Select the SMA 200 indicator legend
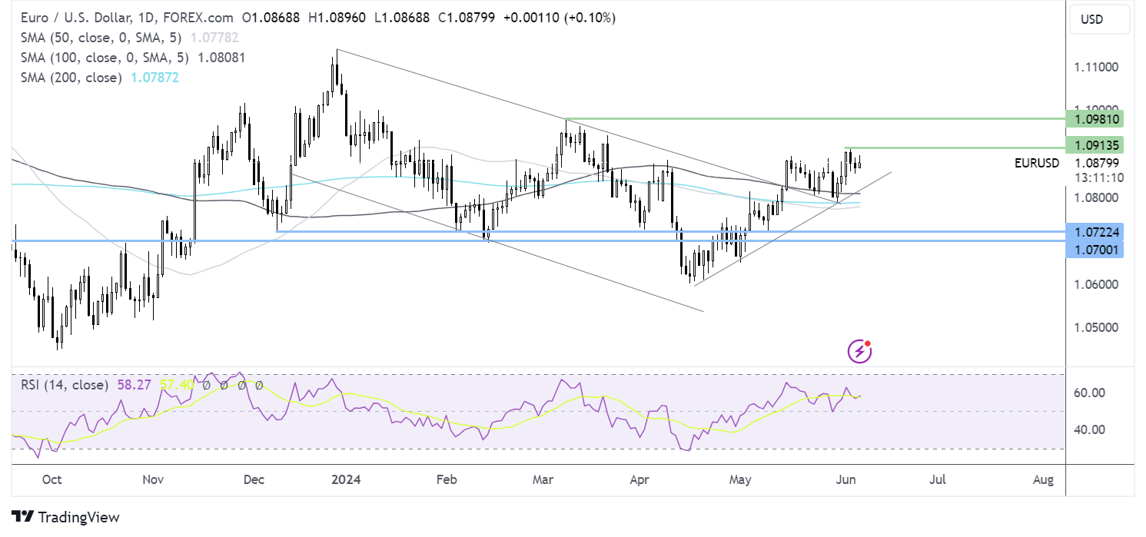 coord(71,78)
